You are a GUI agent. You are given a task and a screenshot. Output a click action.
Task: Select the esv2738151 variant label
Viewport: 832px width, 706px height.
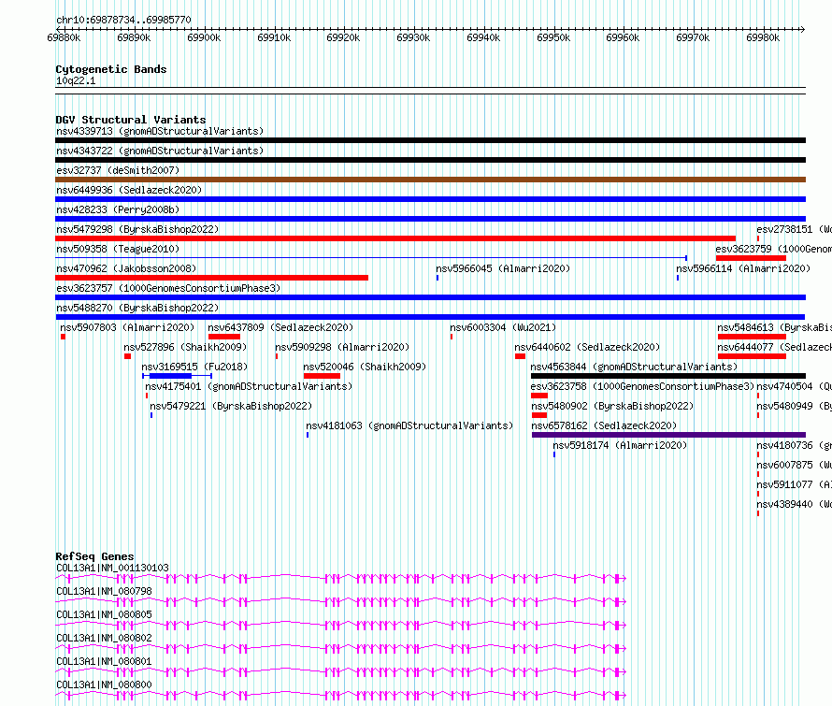794,229
